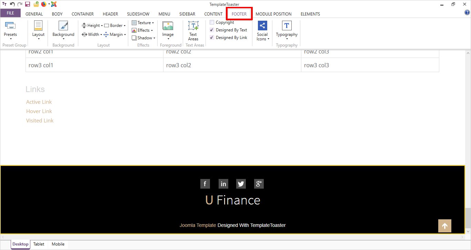
Task: Switch to the HEADER ribbon tab
Action: [x=110, y=14]
